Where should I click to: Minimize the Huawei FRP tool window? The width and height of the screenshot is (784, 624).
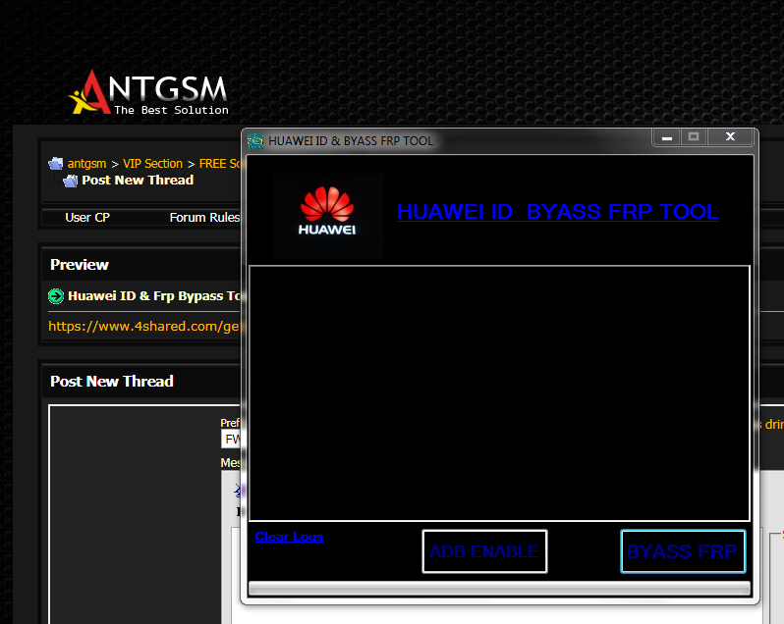pos(666,136)
